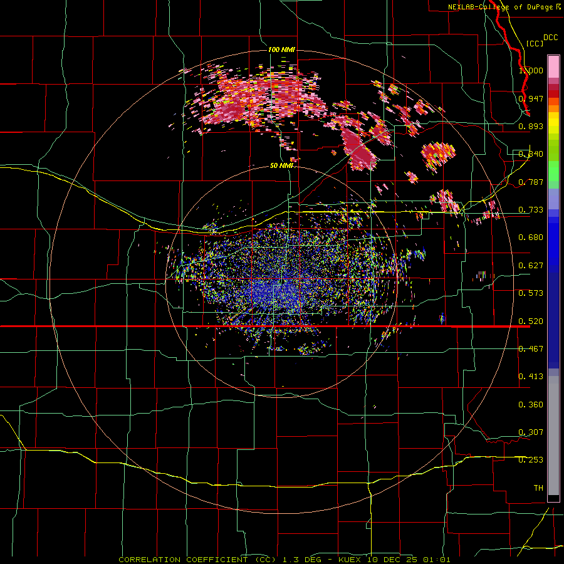Image resolution: width=564 pixels, height=564 pixels.
Task: Click the 0.573 scale value
Action: [531, 293]
